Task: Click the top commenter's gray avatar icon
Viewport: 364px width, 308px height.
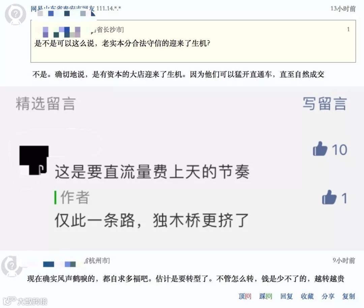Action: pyautogui.click(x=15, y=14)
